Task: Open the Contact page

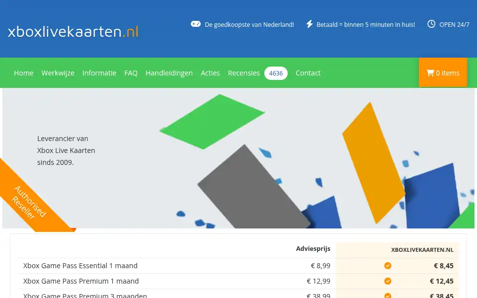Action: tap(308, 73)
